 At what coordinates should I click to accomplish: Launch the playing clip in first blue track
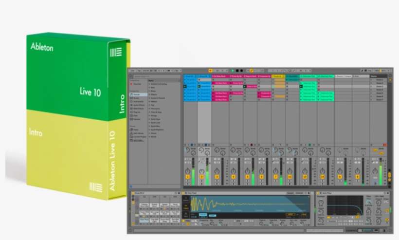[x=185, y=87]
